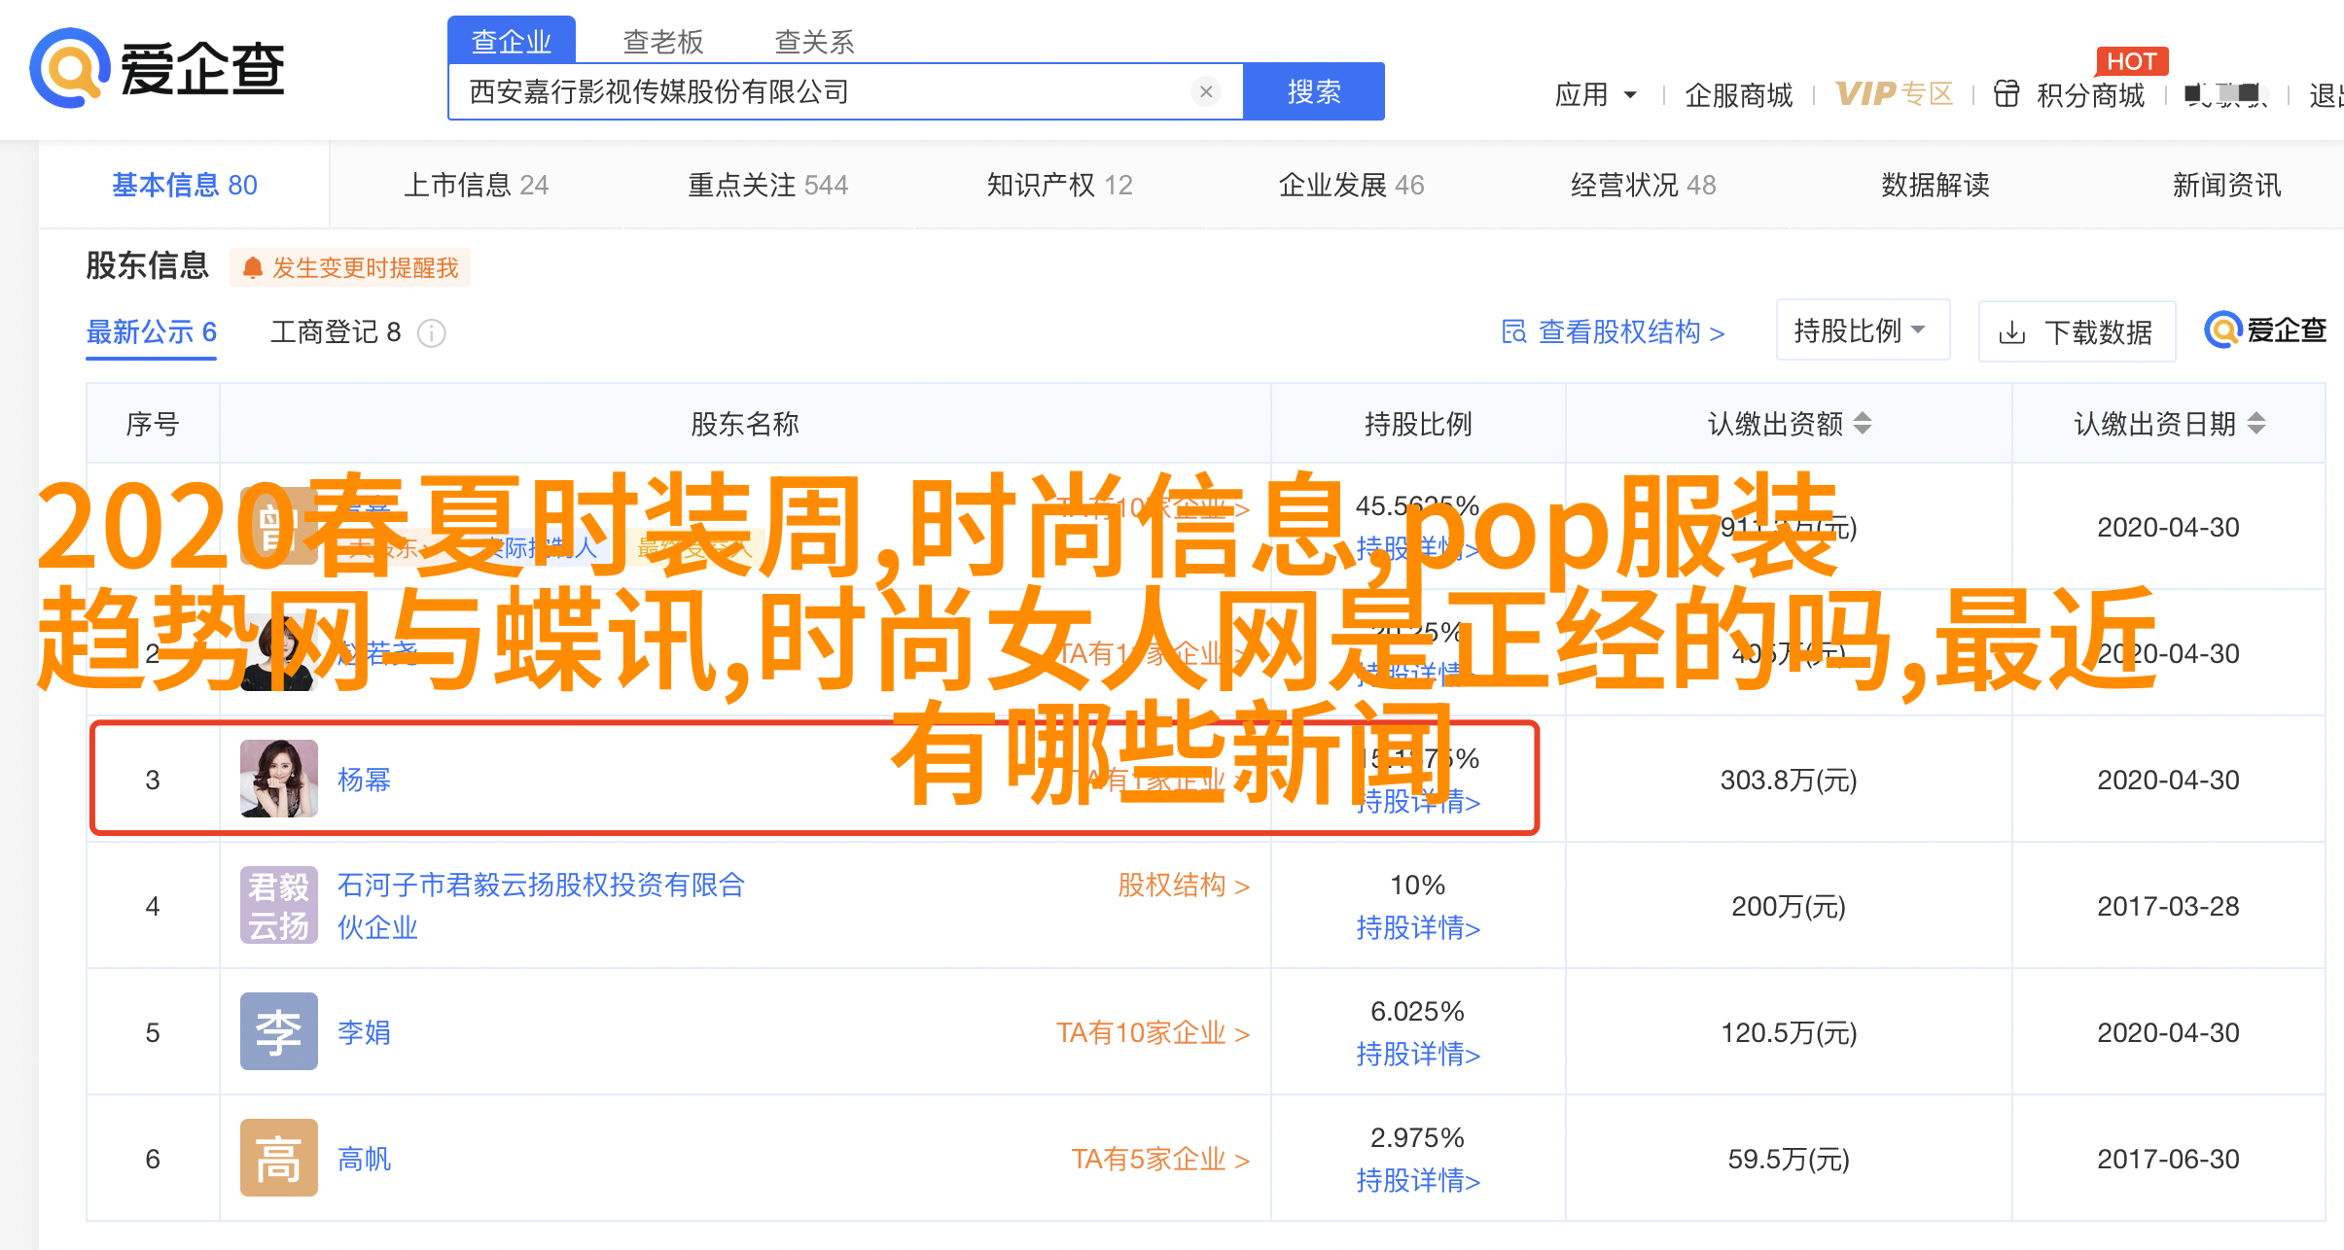The width and height of the screenshot is (2344, 1250).
Task: Click the 200万(元) amount cell
Action: click(1789, 906)
